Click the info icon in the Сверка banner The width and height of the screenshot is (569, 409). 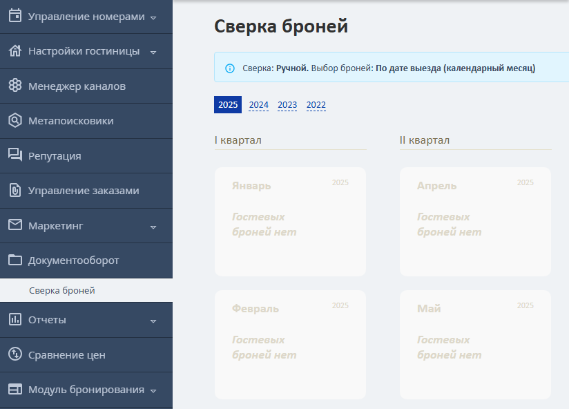point(230,68)
